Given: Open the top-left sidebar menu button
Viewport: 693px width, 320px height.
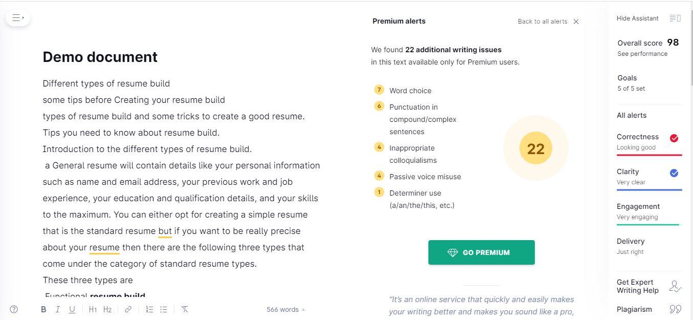Looking at the screenshot, I should [18, 18].
